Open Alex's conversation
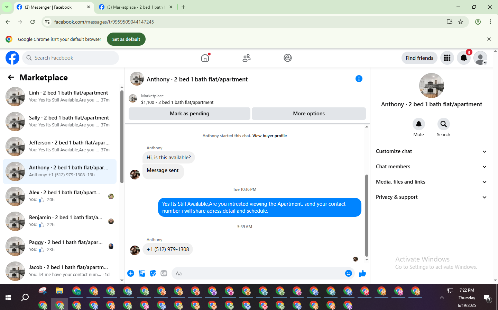The height and width of the screenshot is (310, 498). click(60, 196)
